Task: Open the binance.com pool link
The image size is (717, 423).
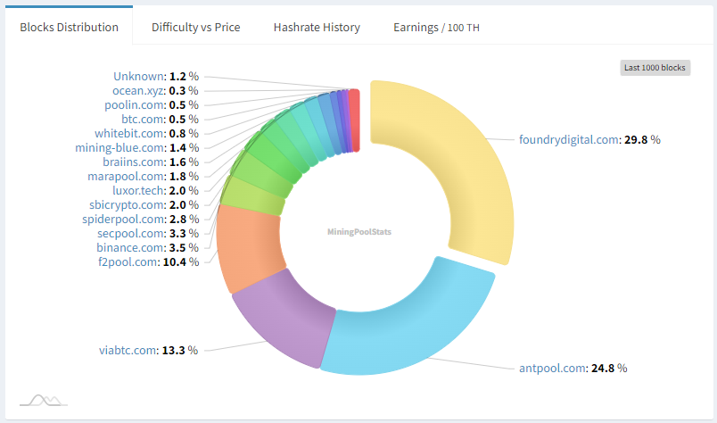Action: click(130, 247)
